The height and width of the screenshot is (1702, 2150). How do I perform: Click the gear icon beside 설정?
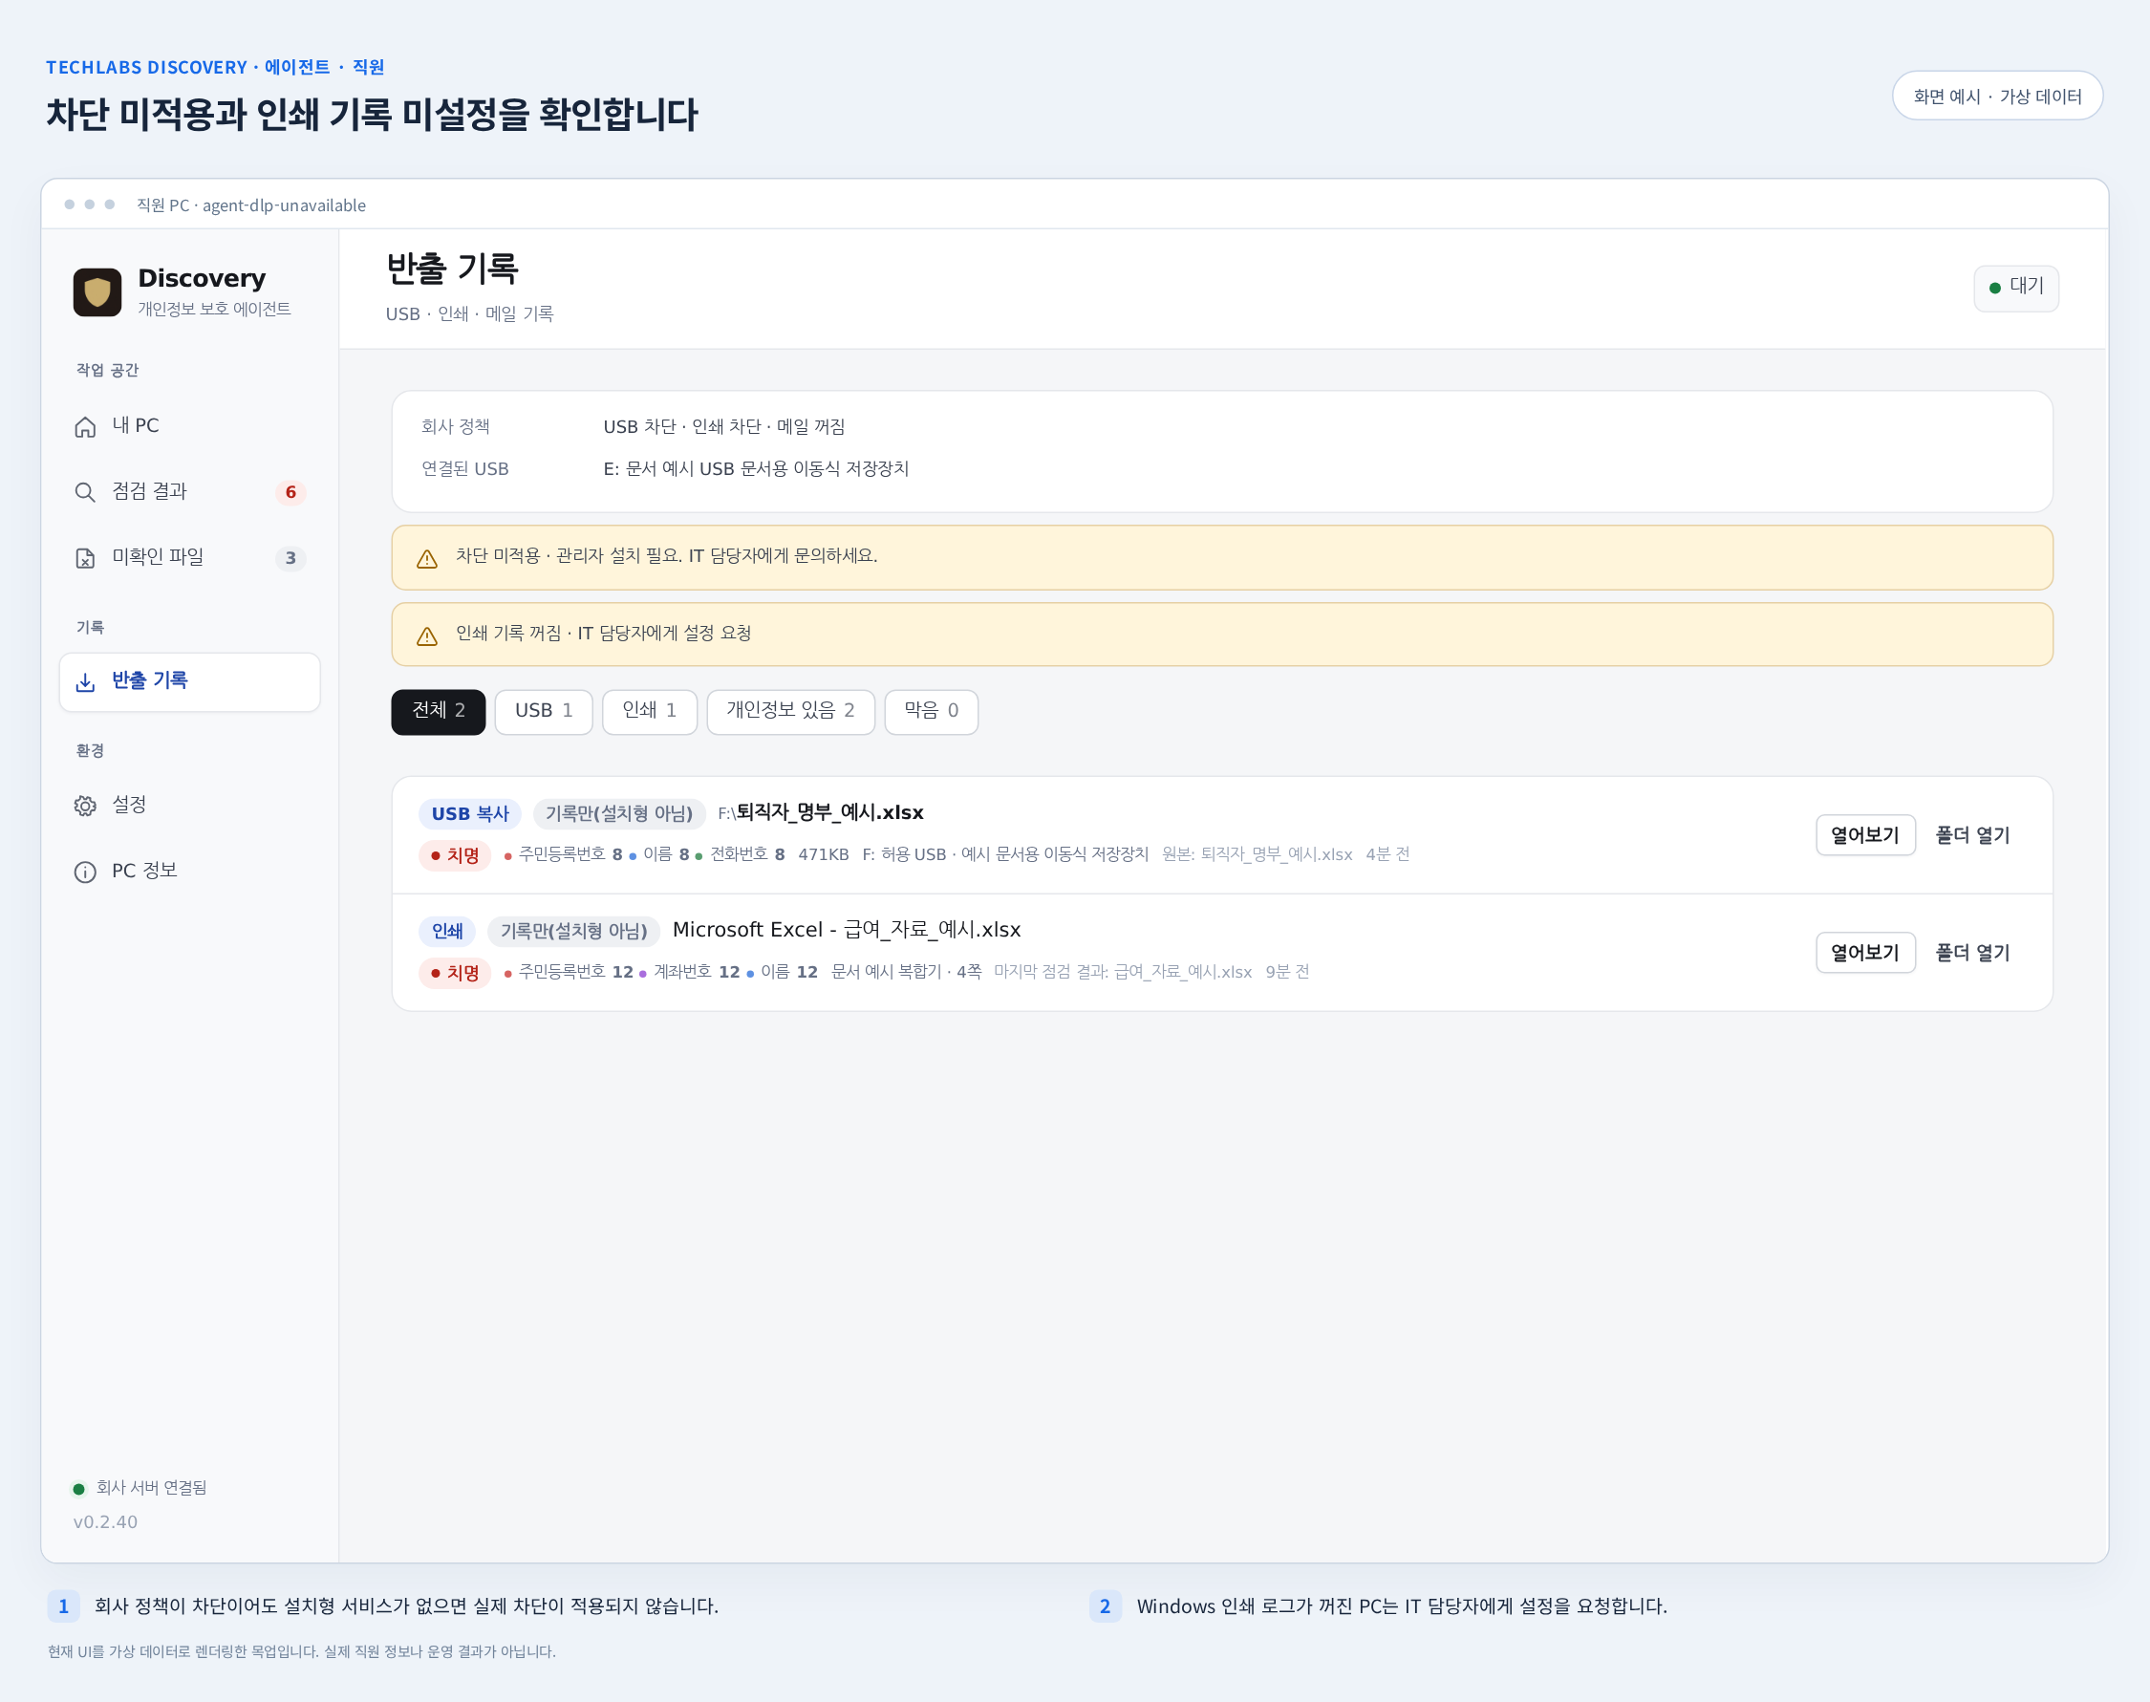pyautogui.click(x=86, y=806)
